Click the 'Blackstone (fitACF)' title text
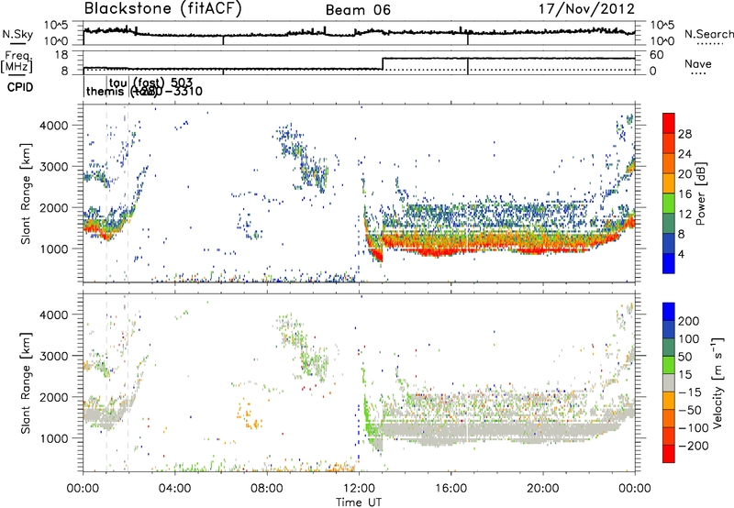 tap(162, 9)
